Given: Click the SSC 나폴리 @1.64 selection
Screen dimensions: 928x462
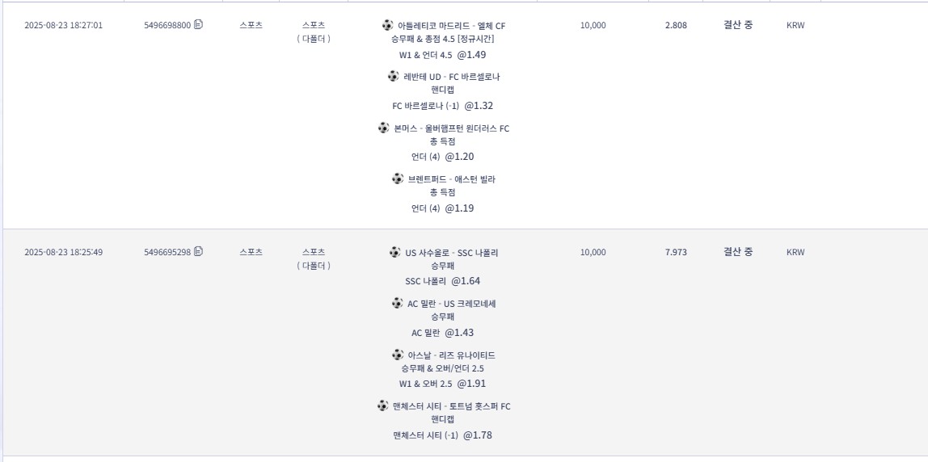Looking at the screenshot, I should click(x=442, y=281).
